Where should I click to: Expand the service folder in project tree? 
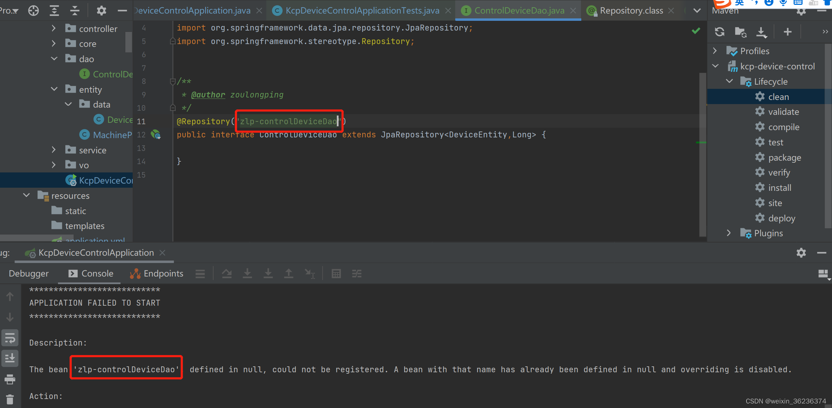(x=54, y=150)
